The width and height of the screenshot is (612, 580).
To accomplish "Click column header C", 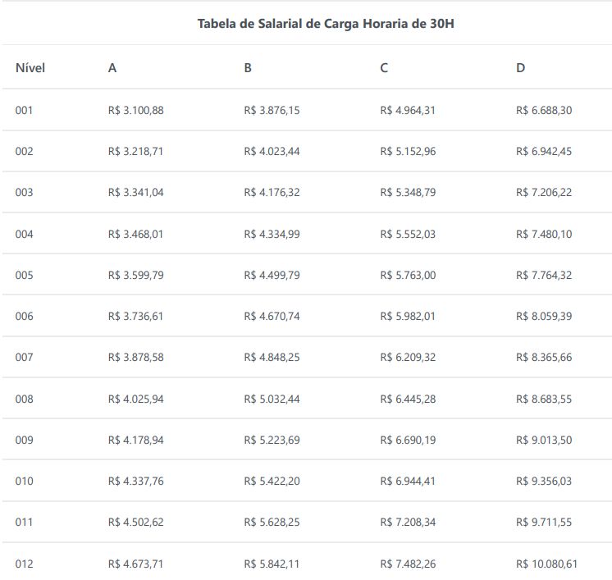I will click(x=384, y=67).
